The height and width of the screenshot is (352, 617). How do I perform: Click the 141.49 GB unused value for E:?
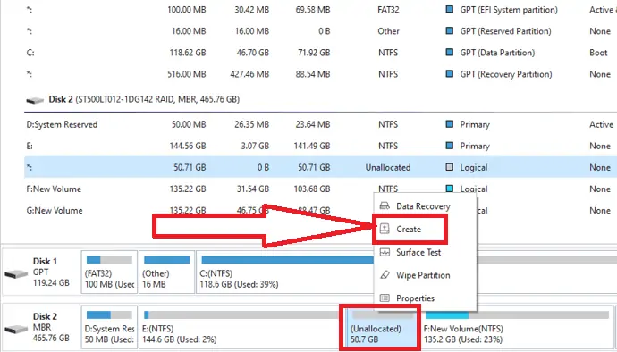pos(312,146)
